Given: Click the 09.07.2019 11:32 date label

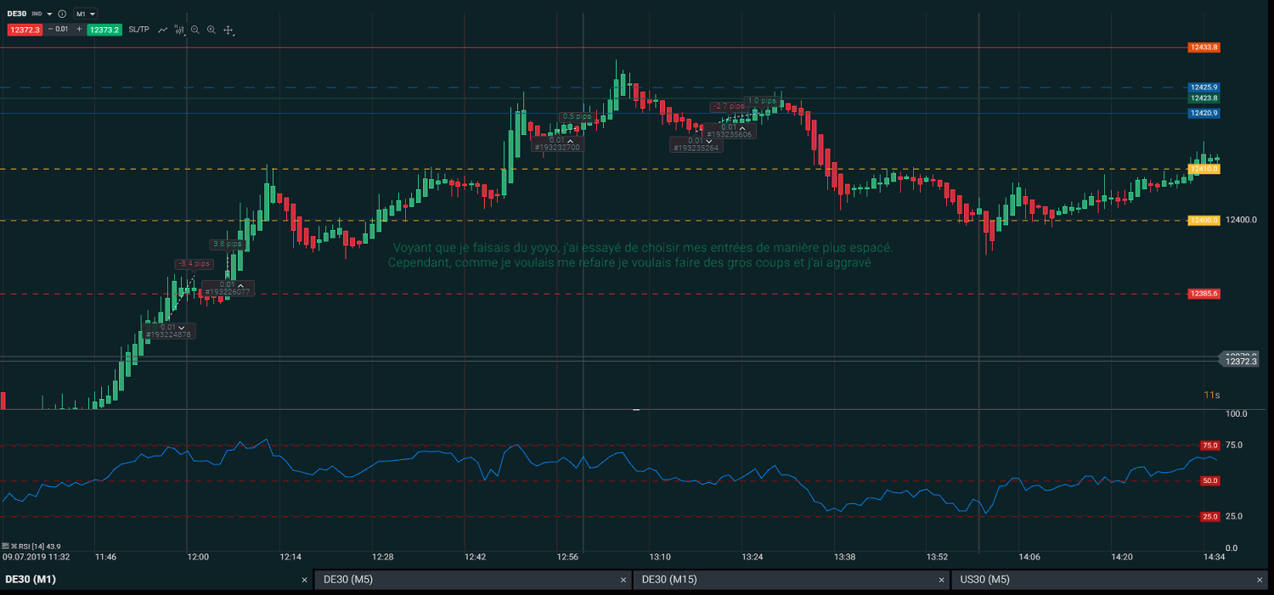Looking at the screenshot, I should (36, 558).
